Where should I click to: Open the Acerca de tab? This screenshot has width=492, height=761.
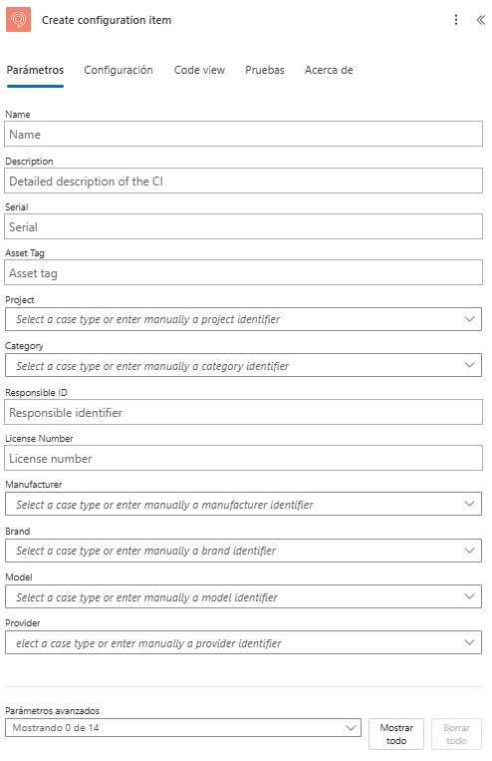click(329, 70)
